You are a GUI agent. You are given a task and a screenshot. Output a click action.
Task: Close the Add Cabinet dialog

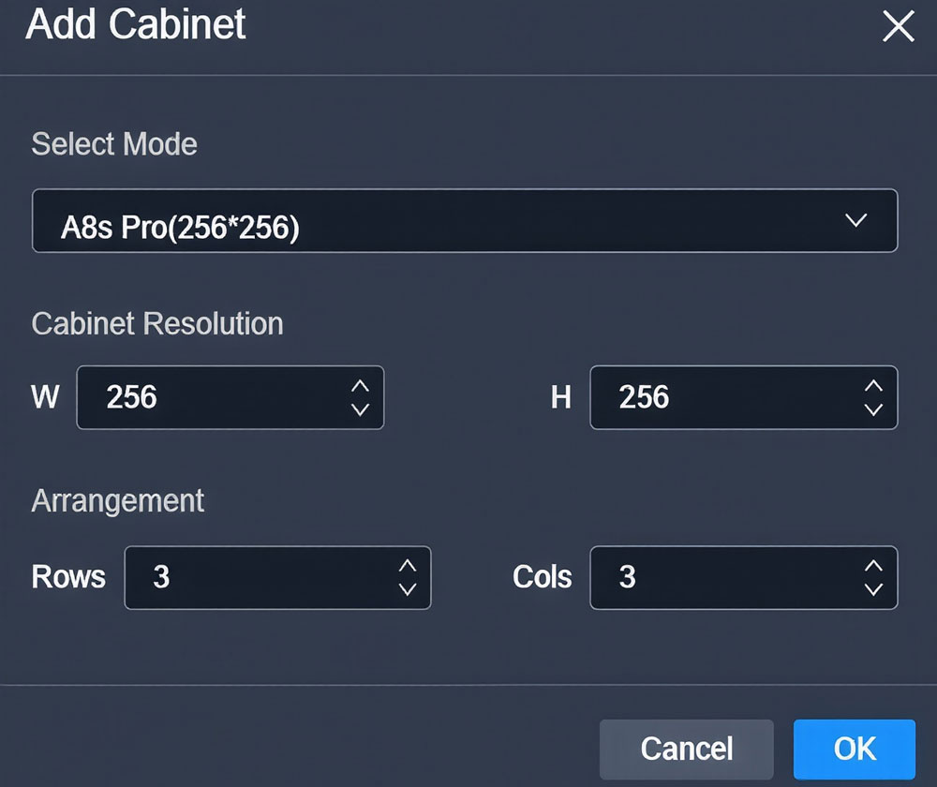pyautogui.click(x=898, y=27)
